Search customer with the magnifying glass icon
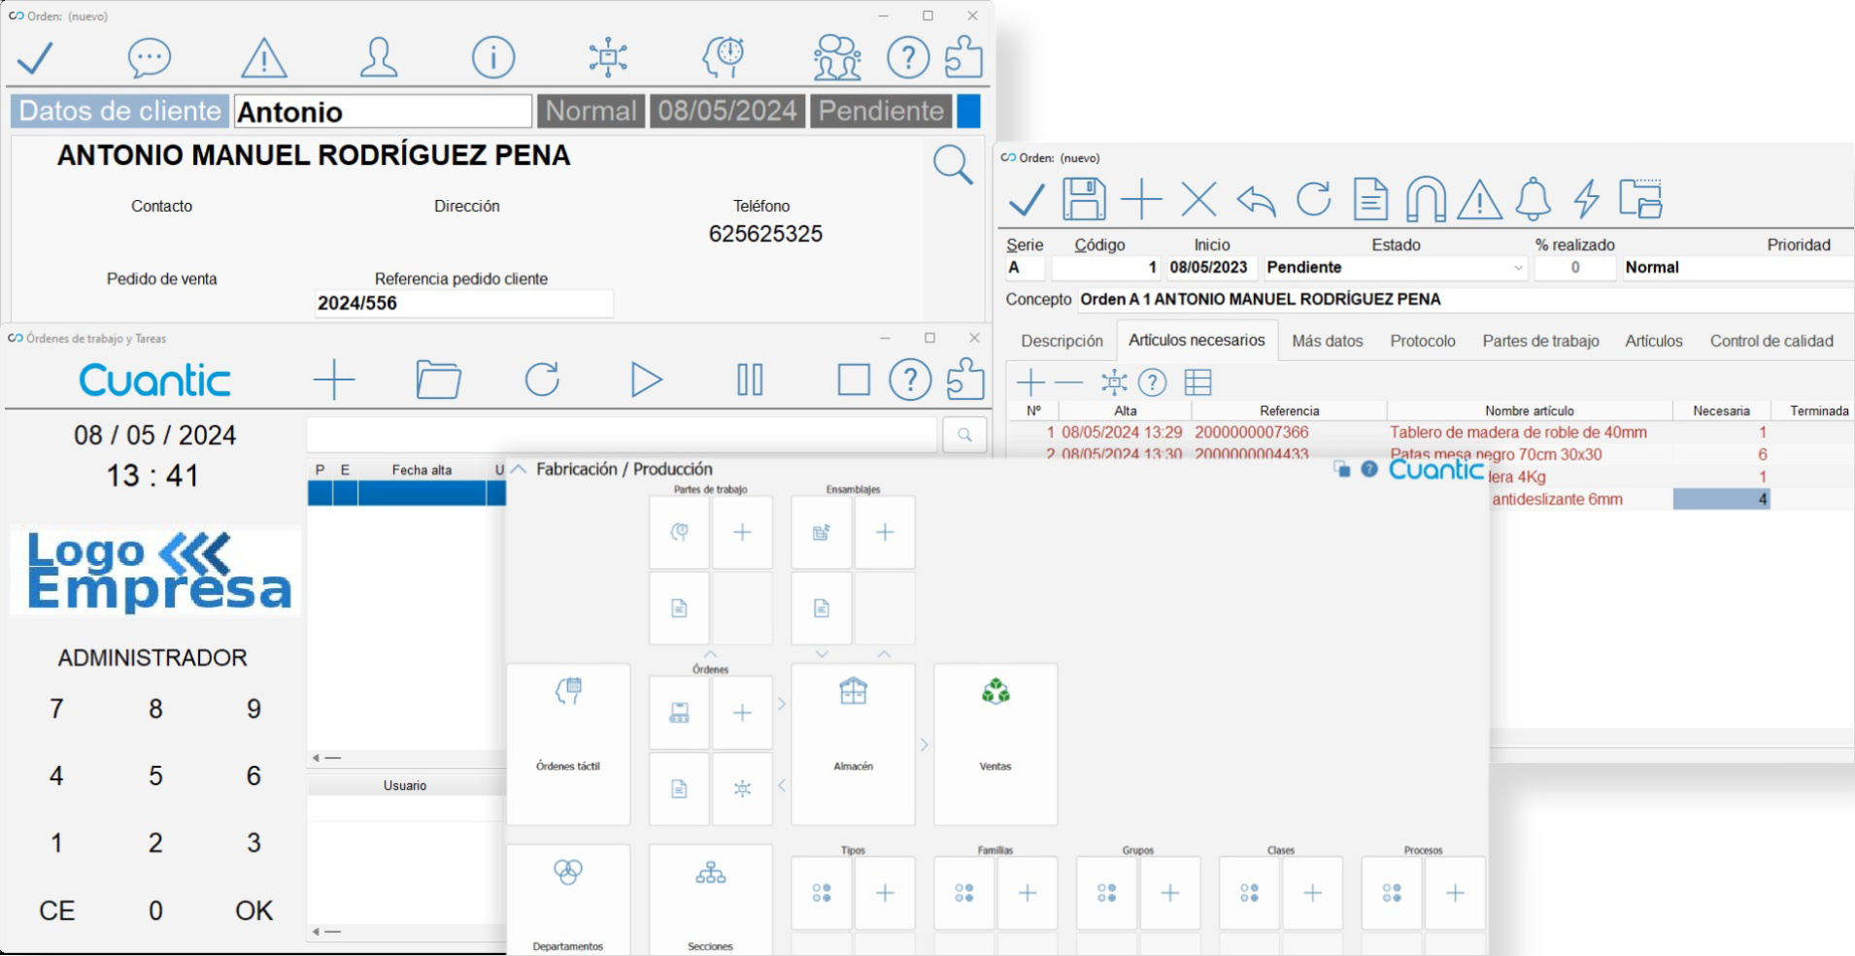 [953, 165]
